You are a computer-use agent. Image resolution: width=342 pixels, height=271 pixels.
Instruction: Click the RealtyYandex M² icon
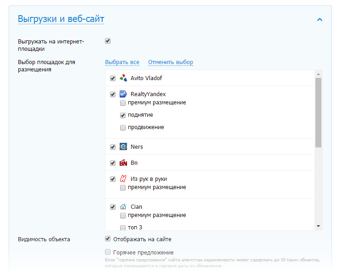[x=123, y=94]
